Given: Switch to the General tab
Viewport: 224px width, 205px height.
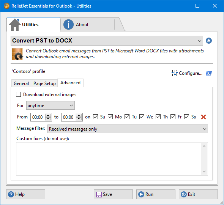Looking at the screenshot, I should coord(21,83).
